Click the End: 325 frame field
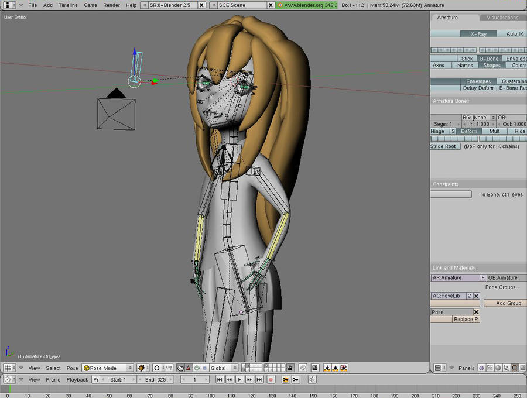 (154, 379)
